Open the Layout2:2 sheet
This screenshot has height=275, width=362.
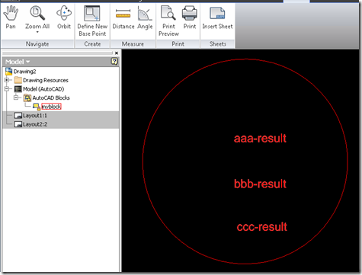(35, 124)
